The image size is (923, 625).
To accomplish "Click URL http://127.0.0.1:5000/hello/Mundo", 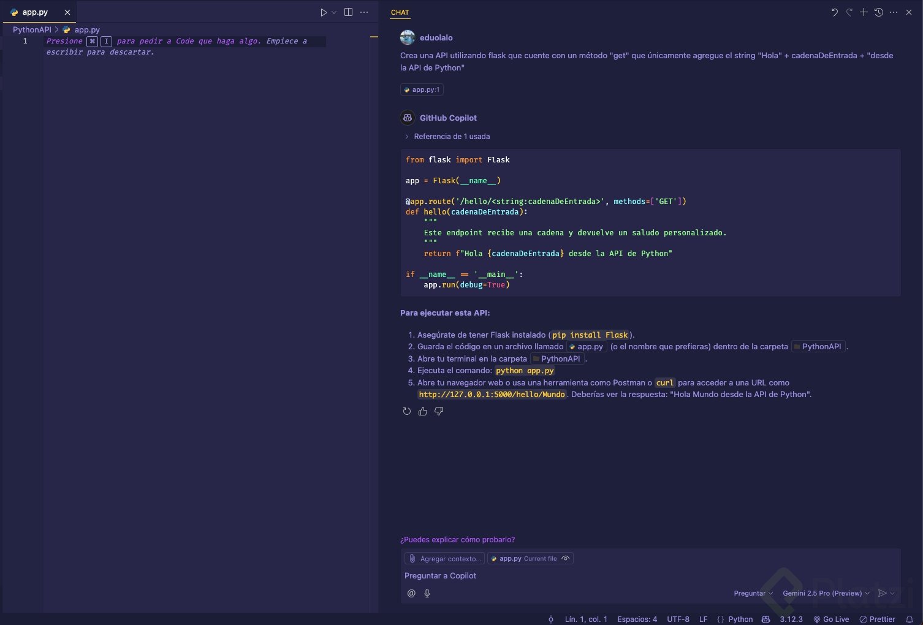I will (x=492, y=395).
